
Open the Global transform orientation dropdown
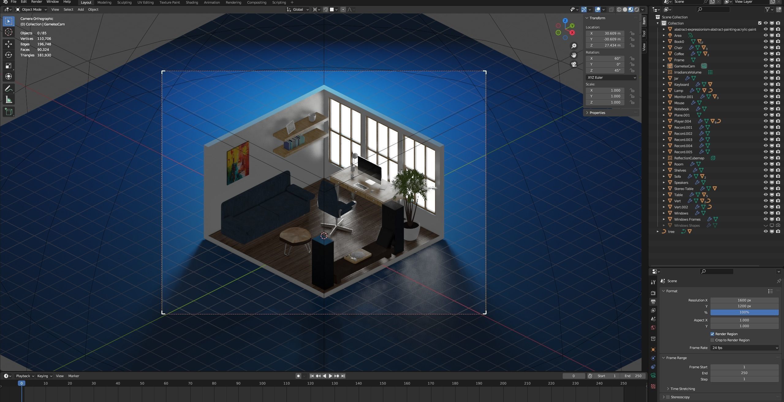pos(297,9)
